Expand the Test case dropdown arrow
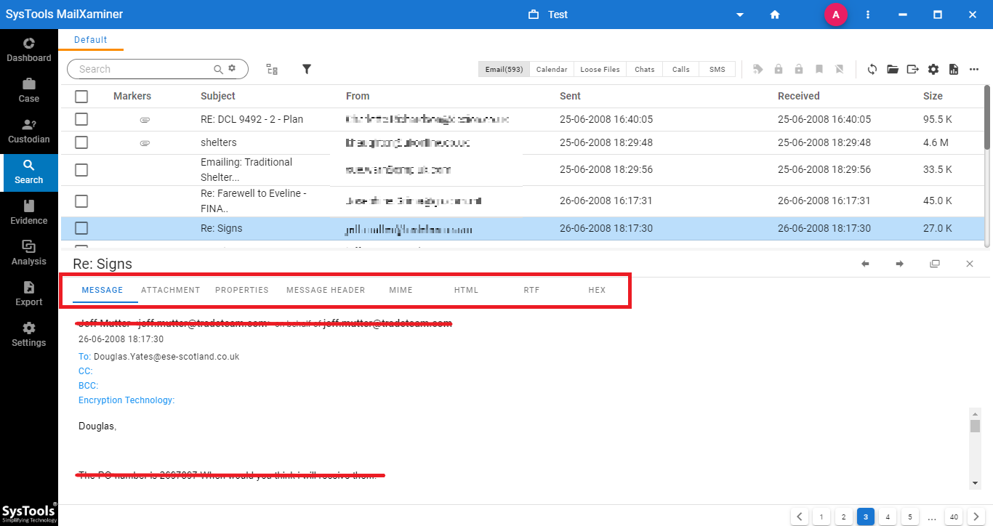Viewport: 993px width, 526px height. (x=740, y=15)
